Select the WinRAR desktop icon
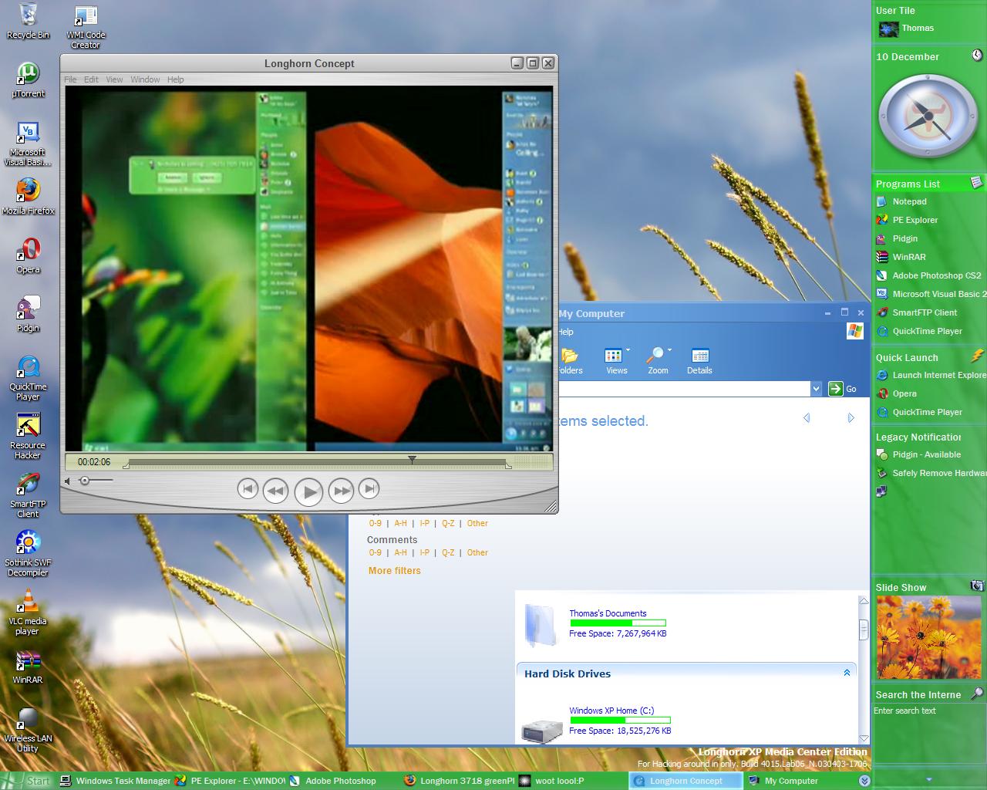The height and width of the screenshot is (790, 987). point(28,666)
